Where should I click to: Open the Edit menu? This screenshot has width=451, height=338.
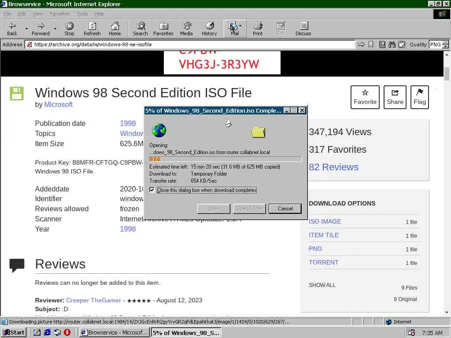click(22, 14)
